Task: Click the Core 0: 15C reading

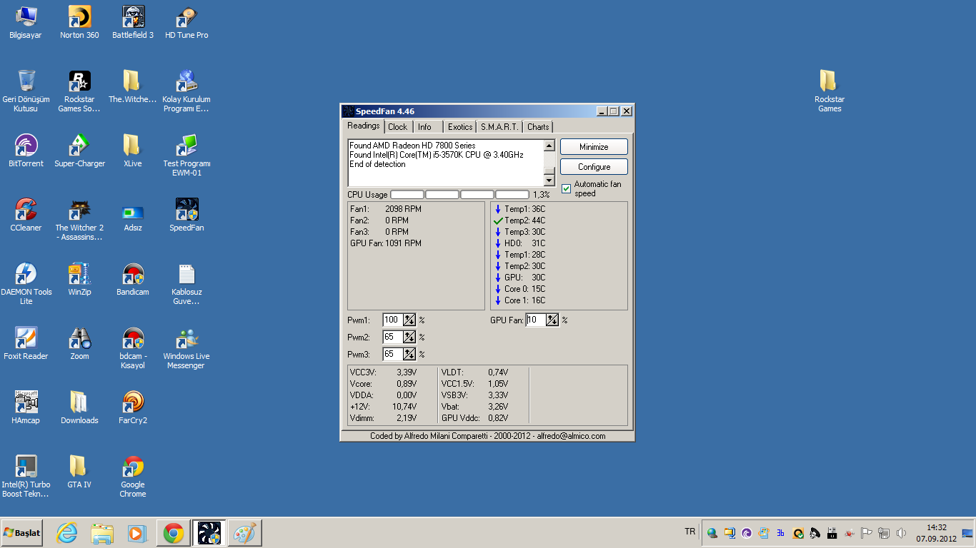Action: pos(519,289)
